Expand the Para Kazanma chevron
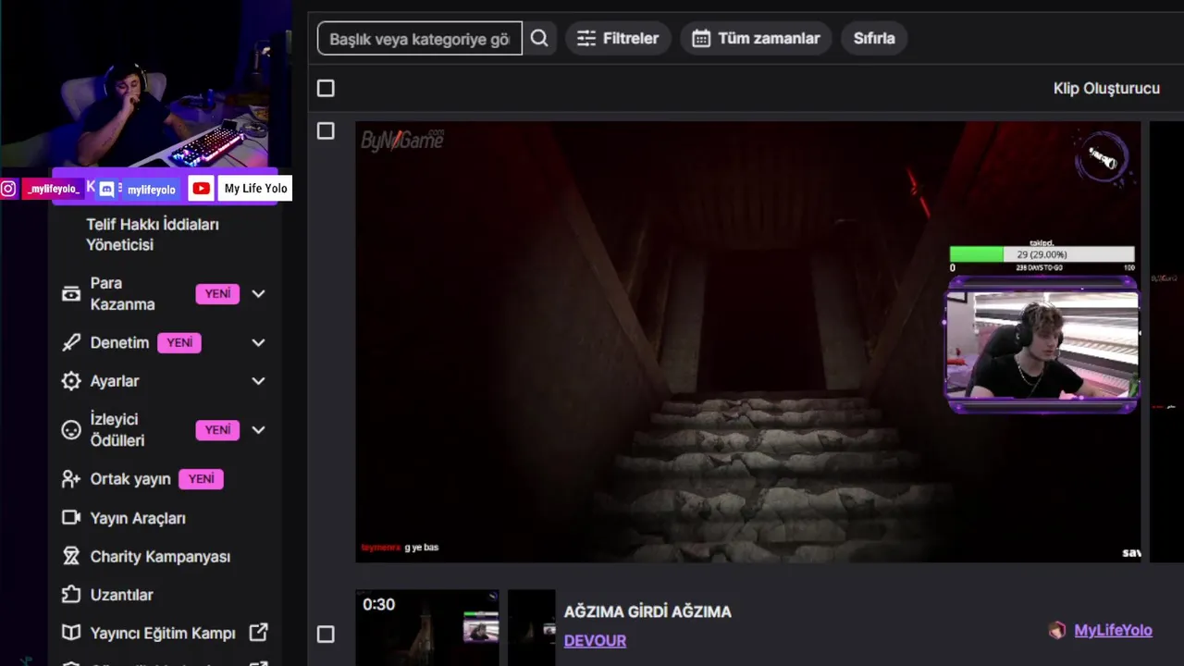This screenshot has height=666, width=1184. point(258,293)
